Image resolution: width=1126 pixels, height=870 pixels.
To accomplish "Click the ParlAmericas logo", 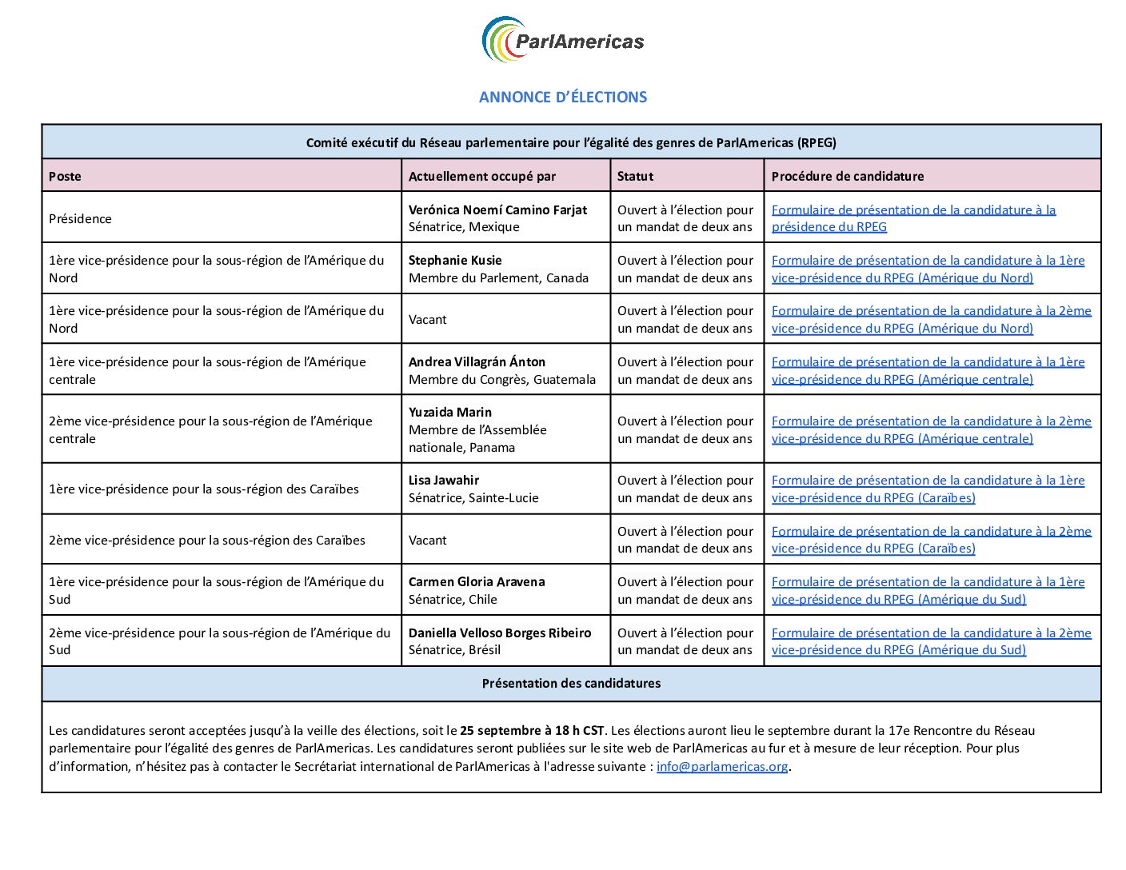I will (563, 40).
